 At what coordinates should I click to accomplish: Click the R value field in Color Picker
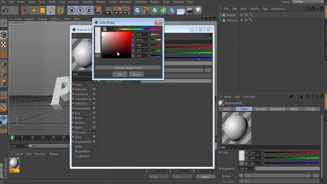point(143,45)
